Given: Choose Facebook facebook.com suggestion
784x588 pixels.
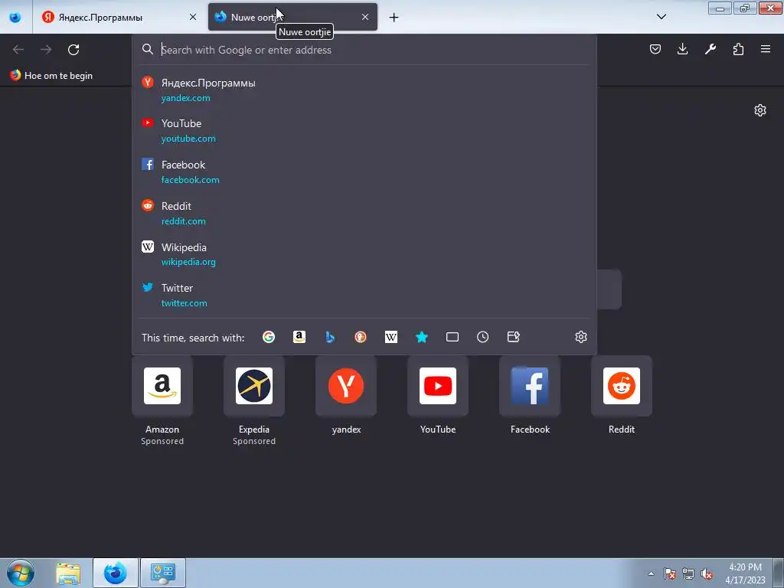Looking at the screenshot, I should pyautogui.click(x=364, y=171).
